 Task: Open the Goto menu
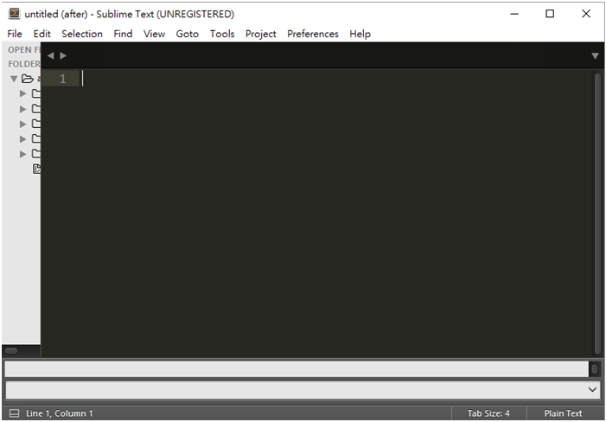tap(187, 34)
